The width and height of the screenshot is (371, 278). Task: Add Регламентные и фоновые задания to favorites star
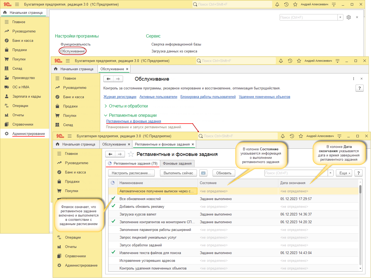131,154
